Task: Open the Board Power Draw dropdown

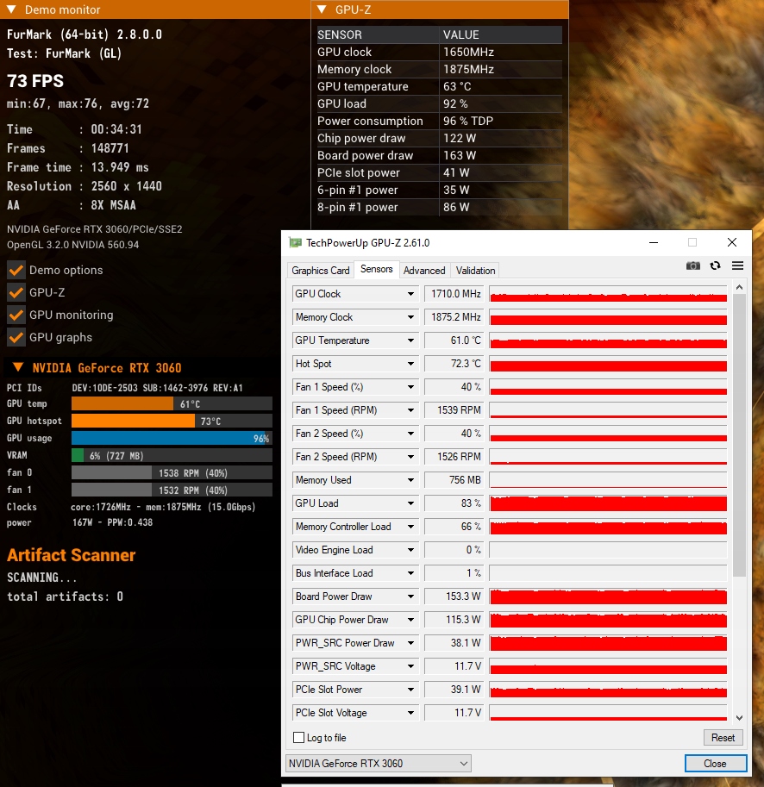Action: [x=410, y=596]
